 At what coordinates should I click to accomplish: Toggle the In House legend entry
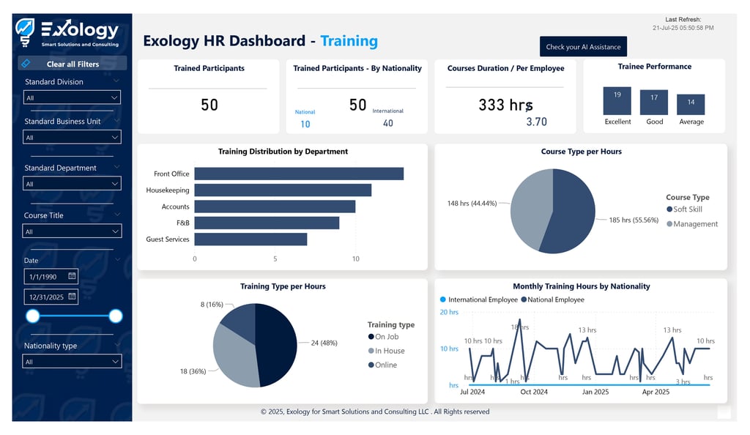pyautogui.click(x=372, y=350)
